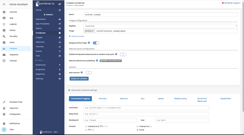This screenshot has height=135, width=244.
Task: Click Deploy the container button
Action: coord(79,78)
